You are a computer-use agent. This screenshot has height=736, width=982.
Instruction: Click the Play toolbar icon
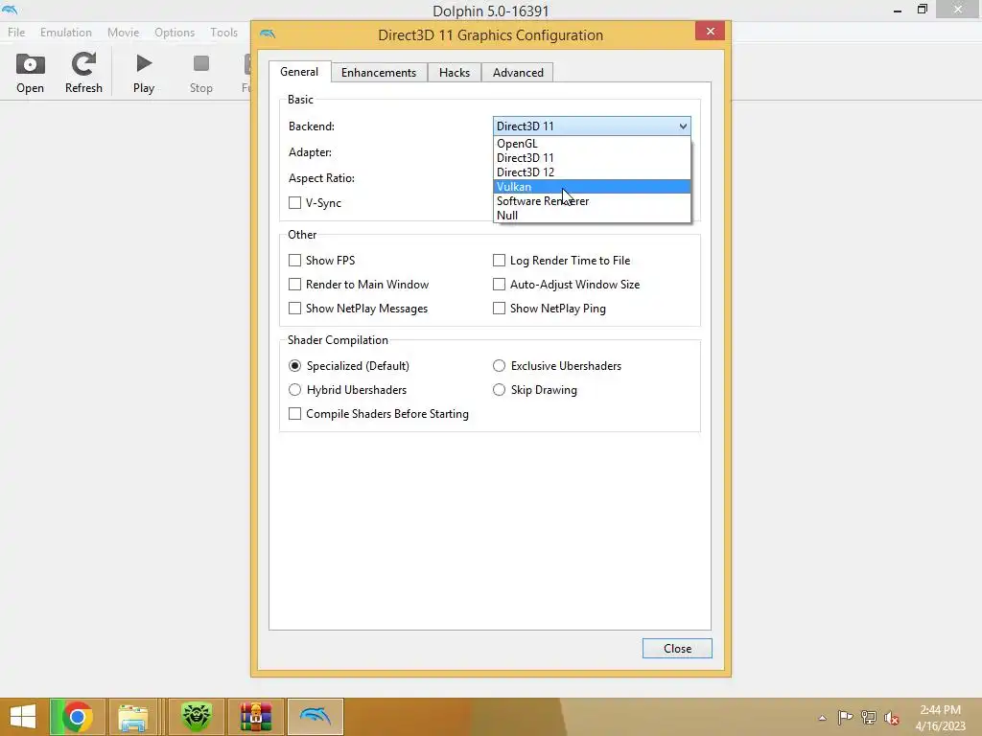[x=144, y=73]
